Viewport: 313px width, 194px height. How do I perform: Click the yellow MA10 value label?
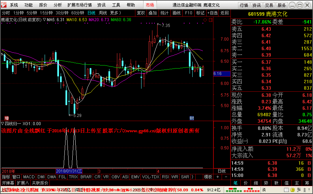(78, 20)
